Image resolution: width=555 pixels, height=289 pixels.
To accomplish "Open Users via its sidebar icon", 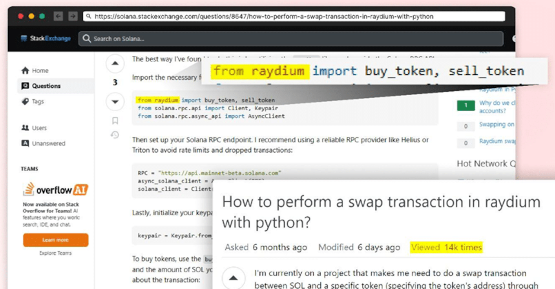I will coord(25,128).
